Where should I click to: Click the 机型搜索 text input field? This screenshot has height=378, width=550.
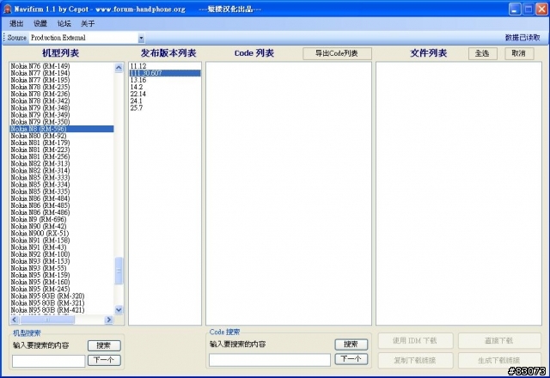(49, 361)
